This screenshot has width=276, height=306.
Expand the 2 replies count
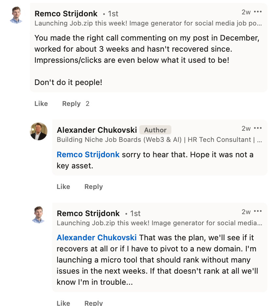coord(87,104)
